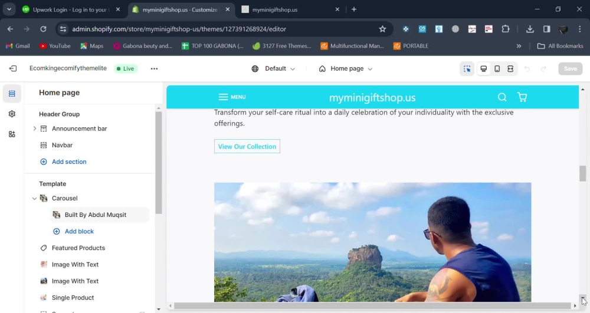Open browser Downloads icon

[530, 29]
